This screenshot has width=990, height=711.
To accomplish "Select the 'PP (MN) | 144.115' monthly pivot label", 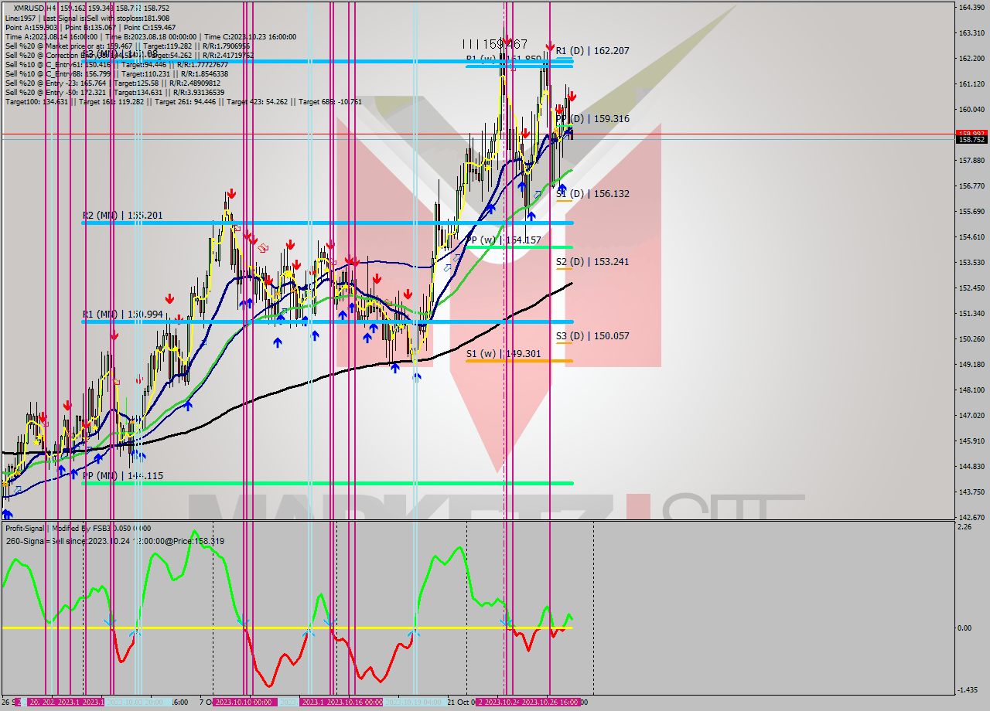I will [x=123, y=476].
